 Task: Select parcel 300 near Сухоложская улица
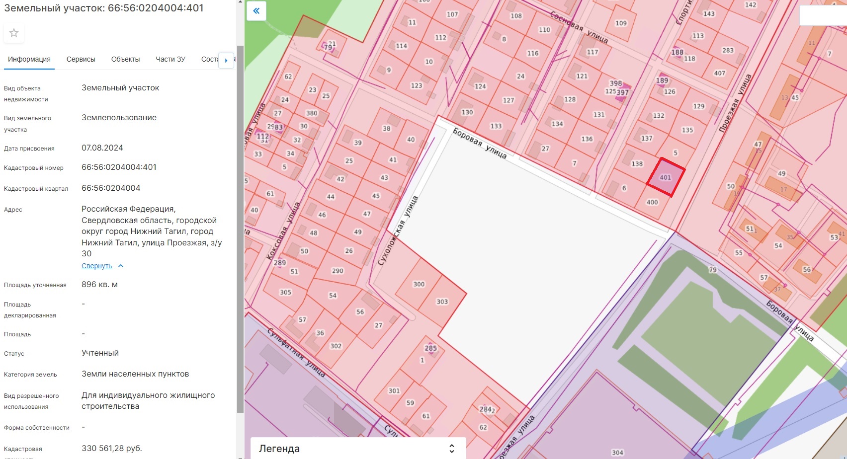[419, 284]
